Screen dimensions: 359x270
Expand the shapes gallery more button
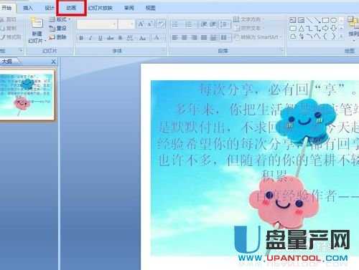[341, 37]
